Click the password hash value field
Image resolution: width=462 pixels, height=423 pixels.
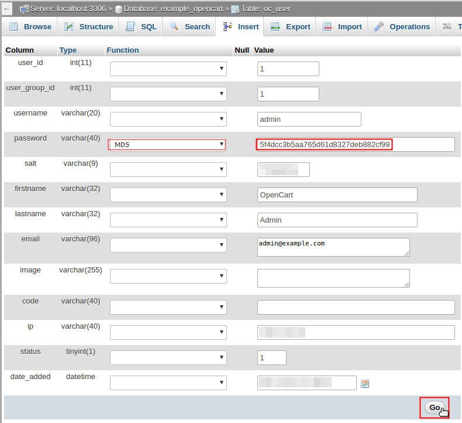pyautogui.click(x=355, y=144)
